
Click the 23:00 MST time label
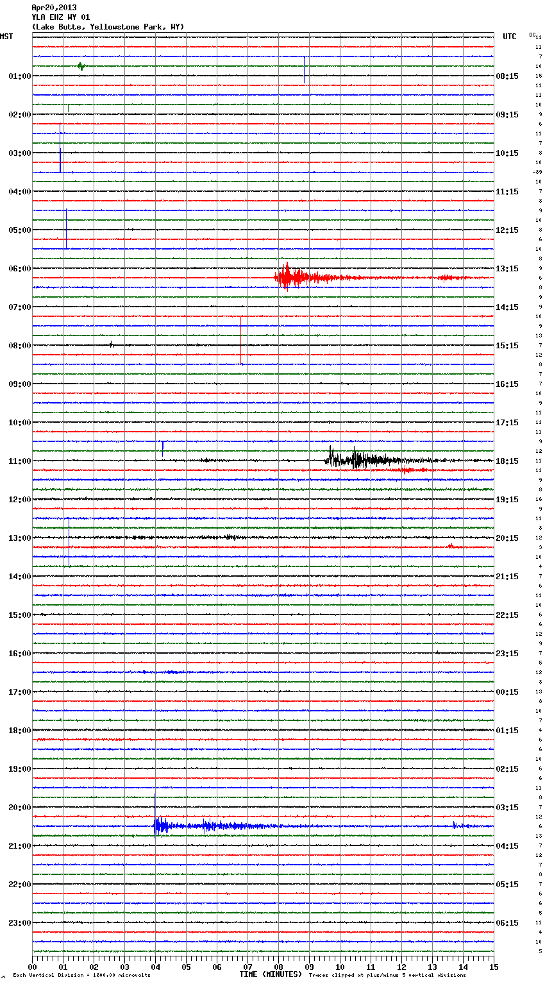(x=19, y=923)
